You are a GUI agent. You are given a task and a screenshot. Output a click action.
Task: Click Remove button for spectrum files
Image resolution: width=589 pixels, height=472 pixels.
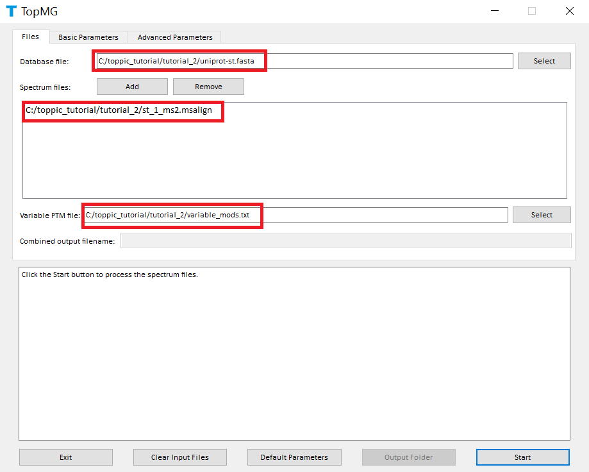[x=208, y=87]
